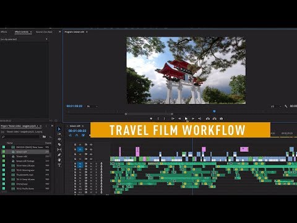The image size is (297, 223).
Task: Open the Program monitor zoom level dropdown
Action: pyautogui.click(x=92, y=106)
